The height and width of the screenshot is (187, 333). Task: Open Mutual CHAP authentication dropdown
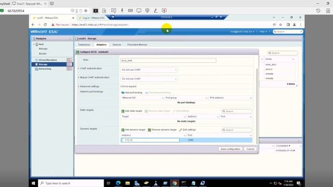coord(149,78)
